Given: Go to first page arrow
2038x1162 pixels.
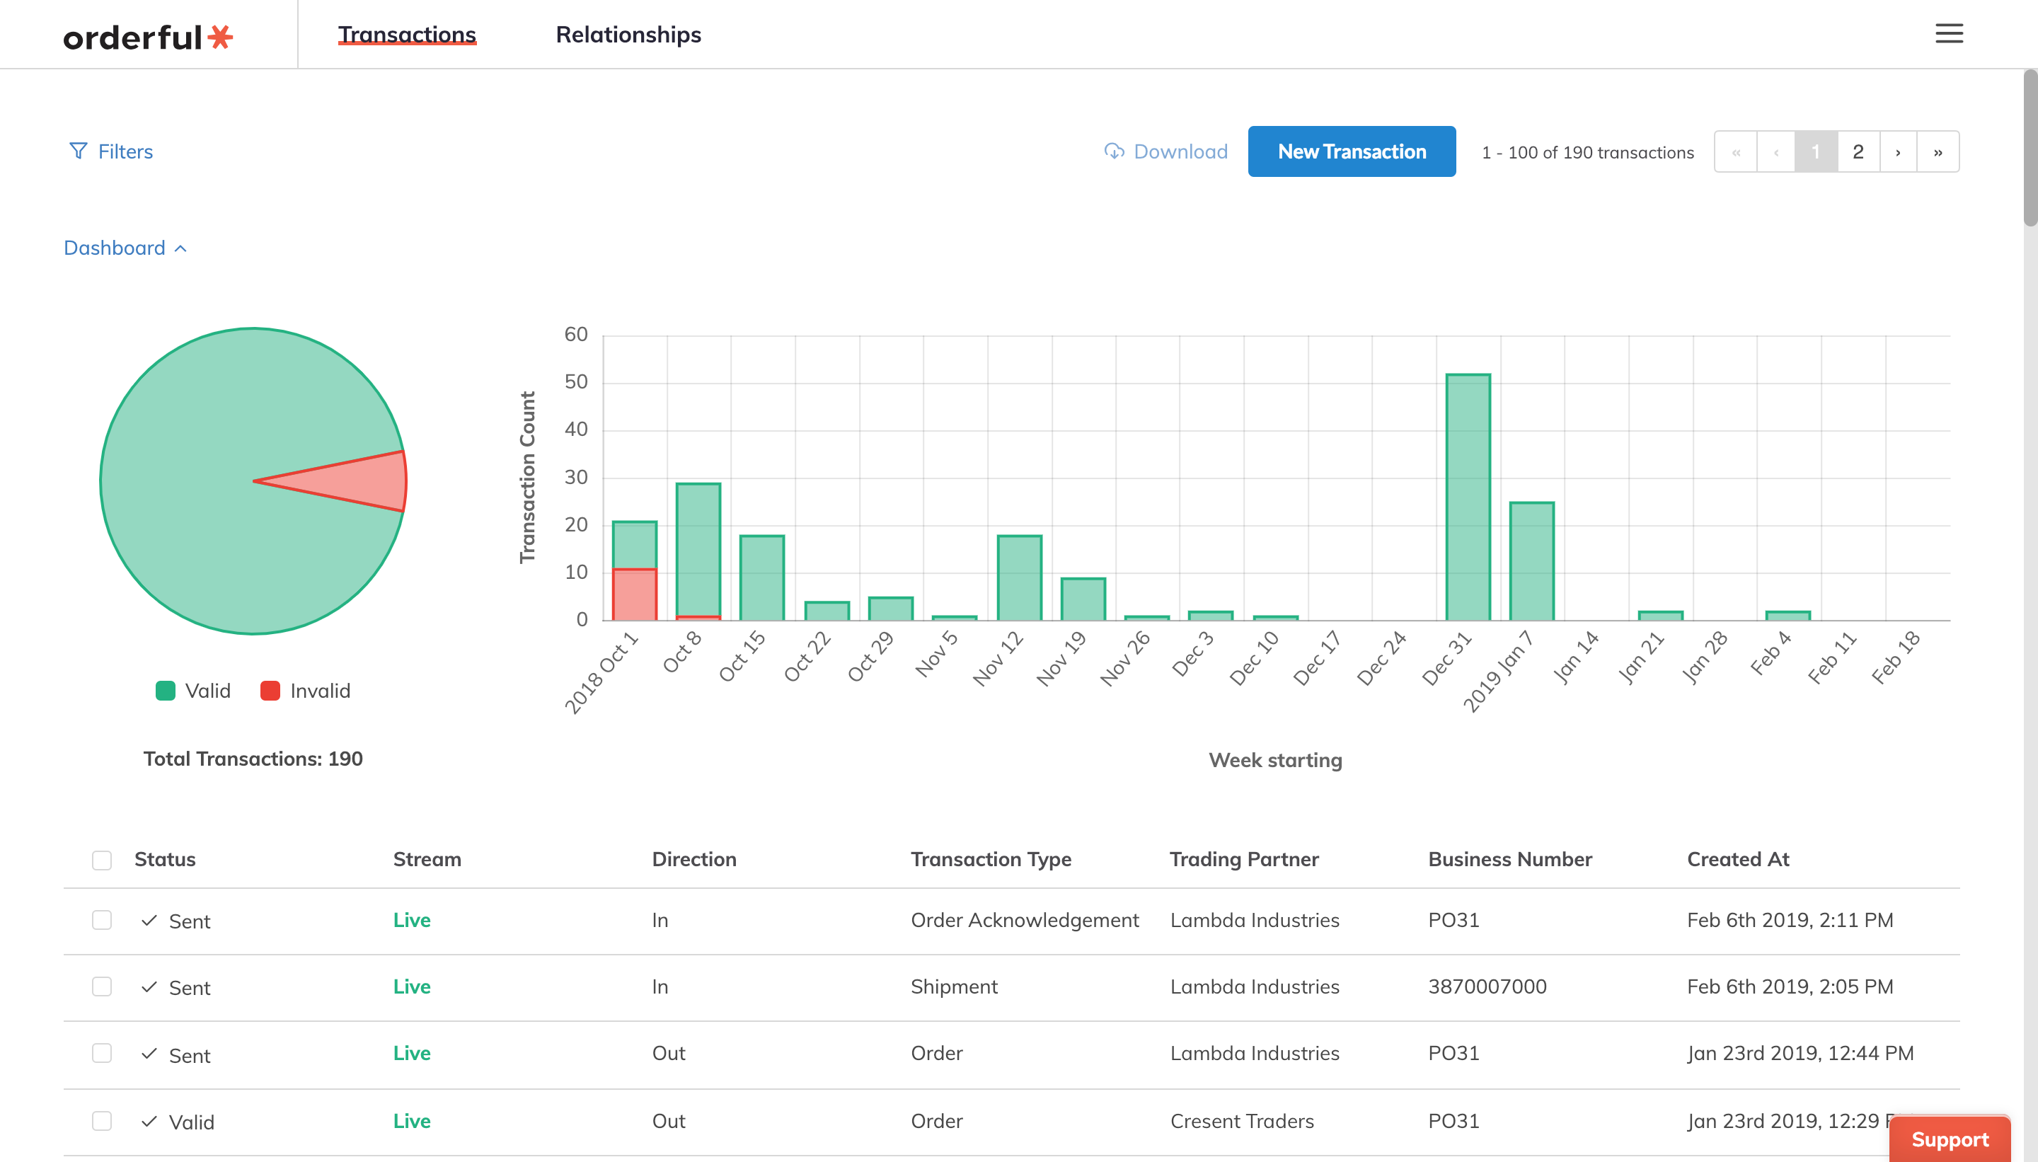Looking at the screenshot, I should (1736, 151).
